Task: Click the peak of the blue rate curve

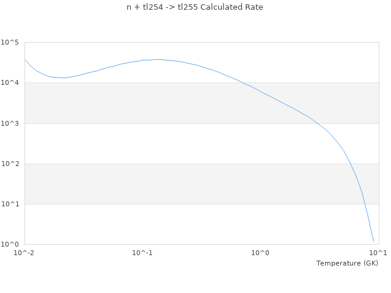Action: click(158, 59)
